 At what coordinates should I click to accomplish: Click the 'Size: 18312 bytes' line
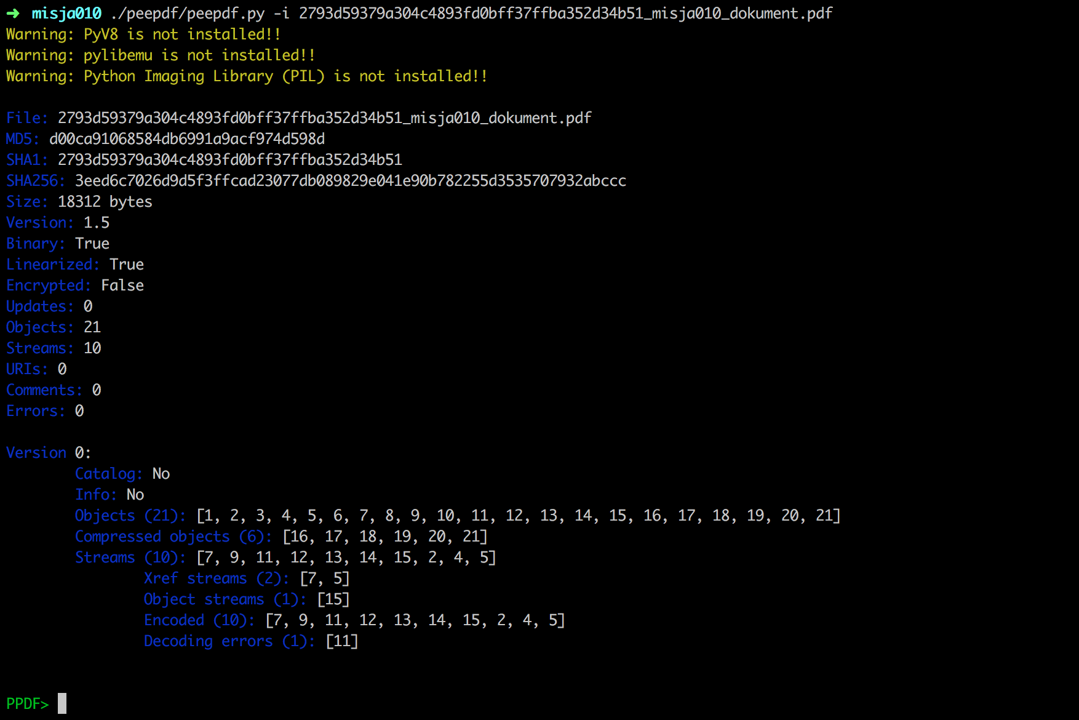pyautogui.click(x=79, y=202)
